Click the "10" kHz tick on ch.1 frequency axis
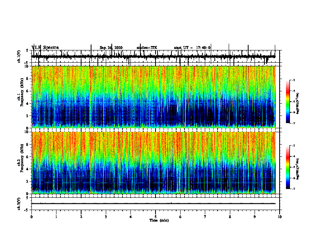This screenshot has width=315, height=243. pyautogui.click(x=27, y=66)
